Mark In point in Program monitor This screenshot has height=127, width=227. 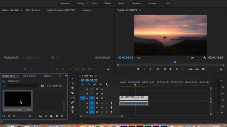coord(145,69)
